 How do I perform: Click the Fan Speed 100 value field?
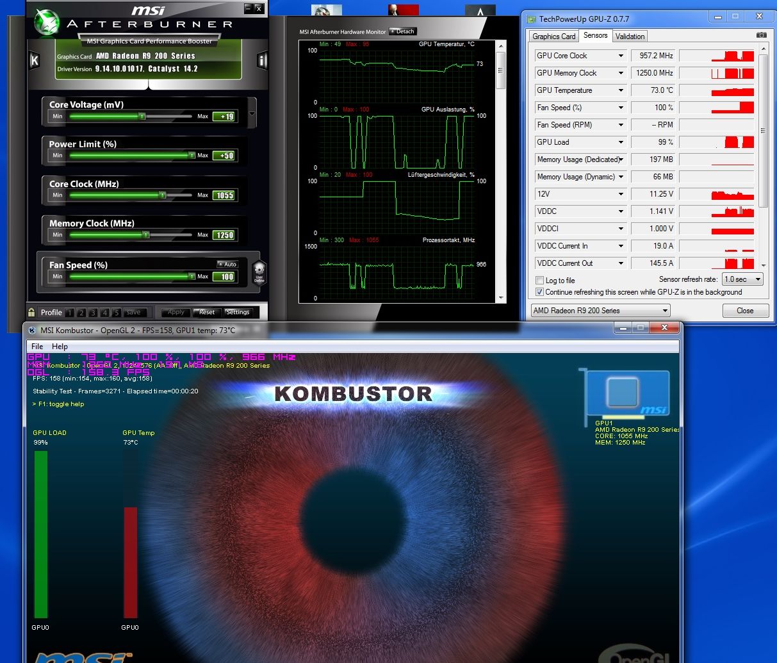click(x=225, y=277)
